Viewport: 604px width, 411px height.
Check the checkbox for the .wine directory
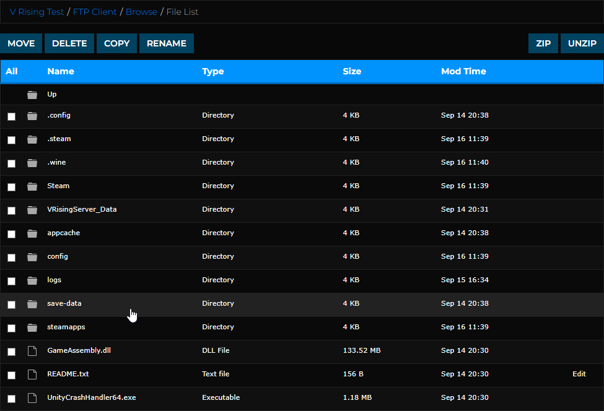click(11, 163)
